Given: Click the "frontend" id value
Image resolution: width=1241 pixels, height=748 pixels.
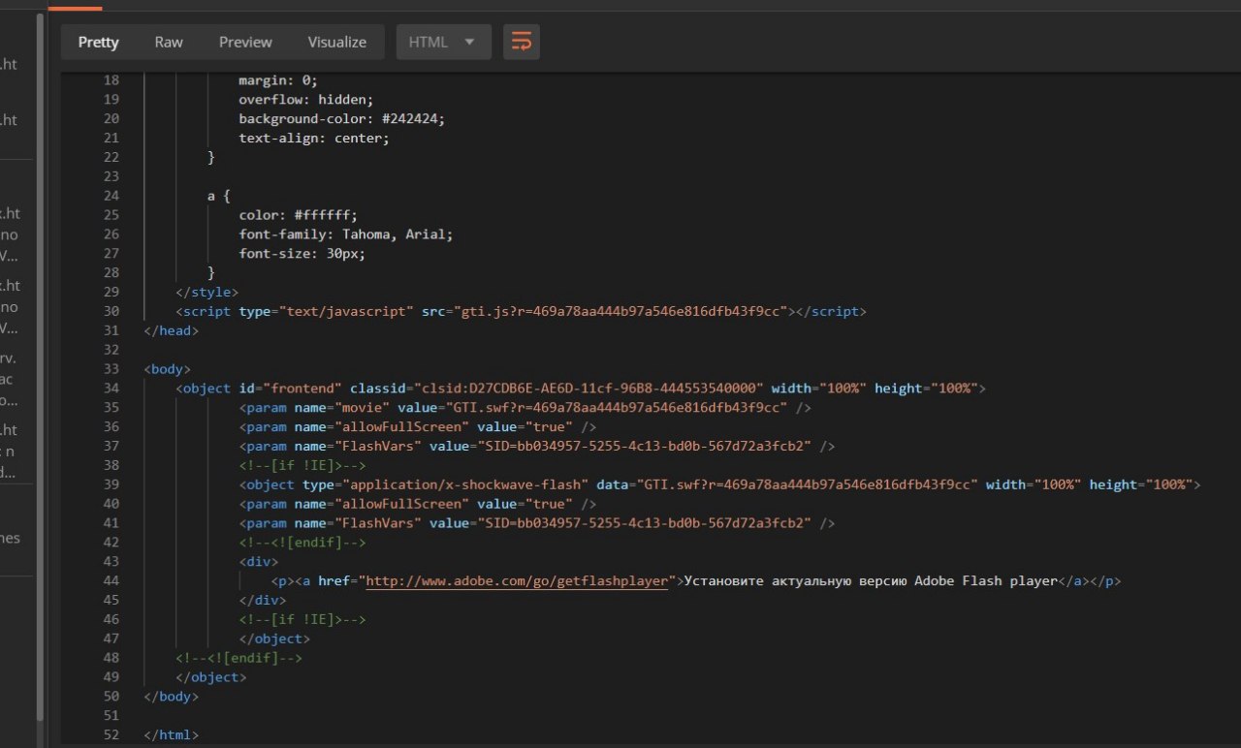Looking at the screenshot, I should 302,389.
